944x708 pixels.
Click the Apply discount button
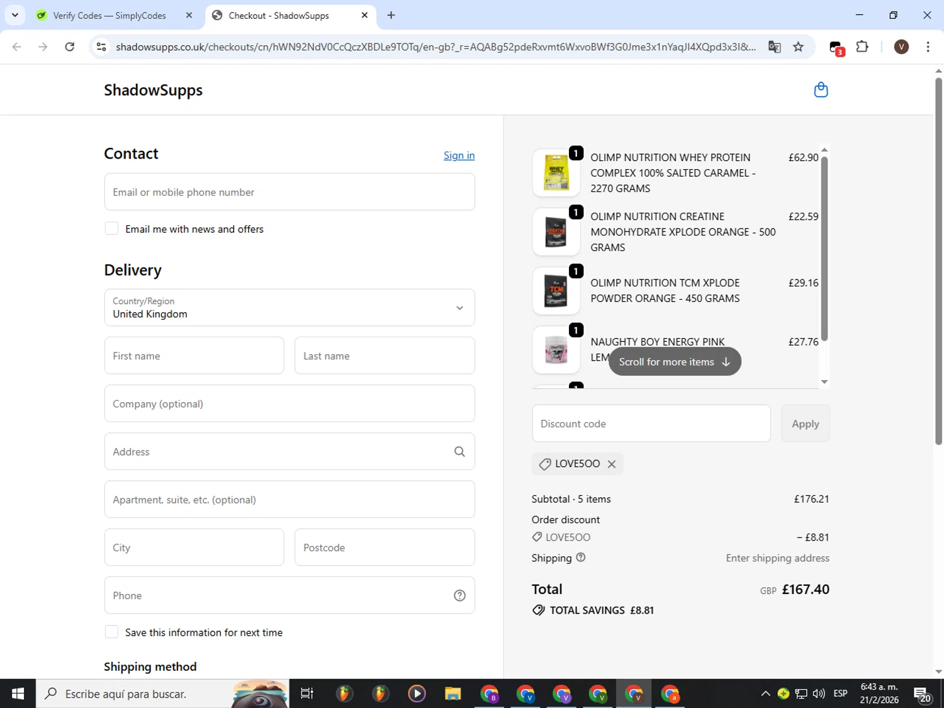(806, 424)
